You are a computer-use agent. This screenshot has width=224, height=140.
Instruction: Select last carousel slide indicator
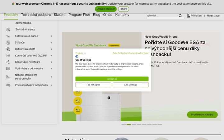(160, 124)
